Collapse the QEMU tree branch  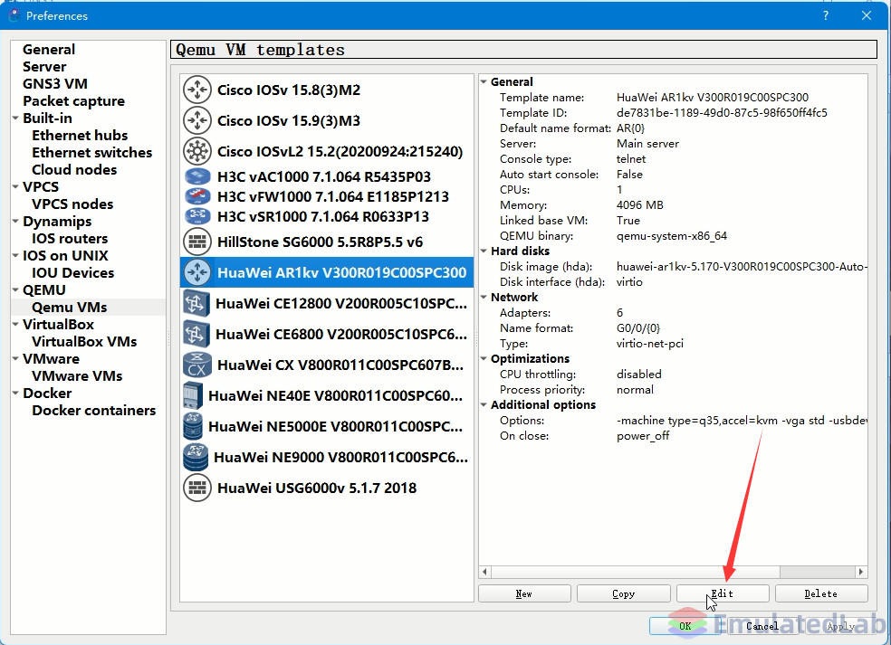click(x=16, y=290)
